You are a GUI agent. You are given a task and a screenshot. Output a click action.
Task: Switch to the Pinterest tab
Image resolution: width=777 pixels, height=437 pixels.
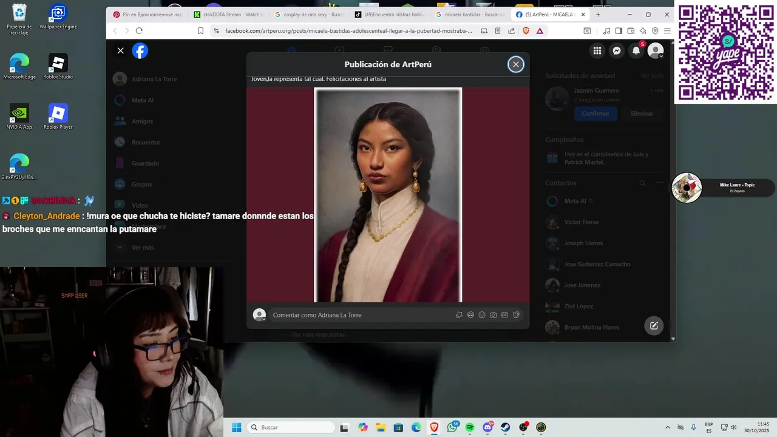[x=148, y=15]
